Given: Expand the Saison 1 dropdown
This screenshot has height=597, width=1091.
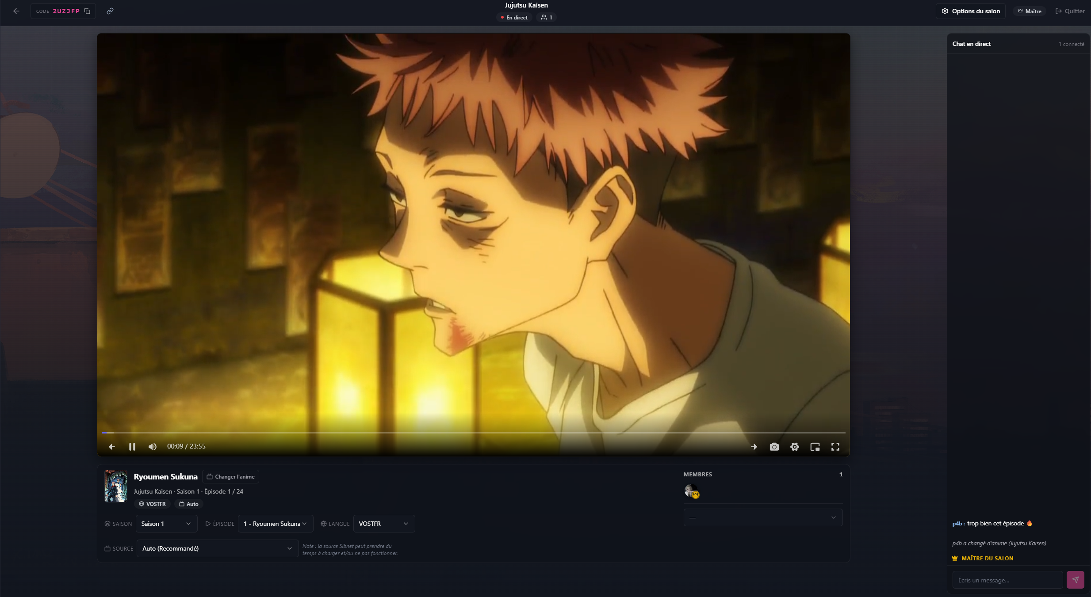Looking at the screenshot, I should tap(166, 524).
